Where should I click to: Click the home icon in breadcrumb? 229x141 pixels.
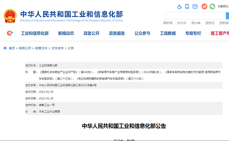click(x=5, y=48)
